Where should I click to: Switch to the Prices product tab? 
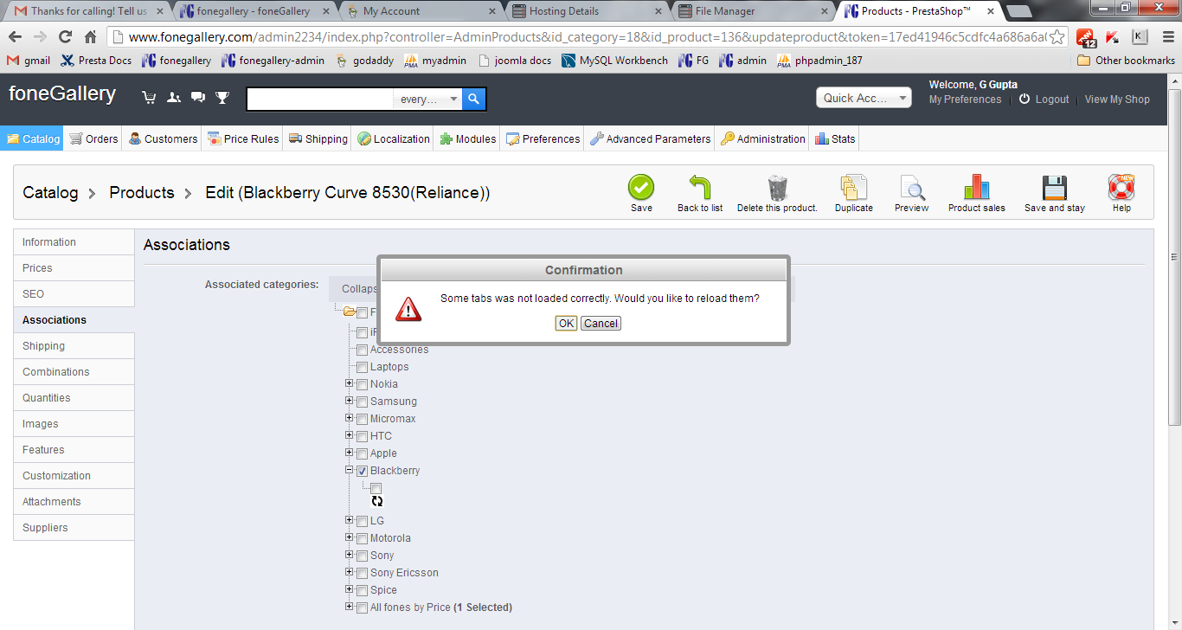coord(74,268)
